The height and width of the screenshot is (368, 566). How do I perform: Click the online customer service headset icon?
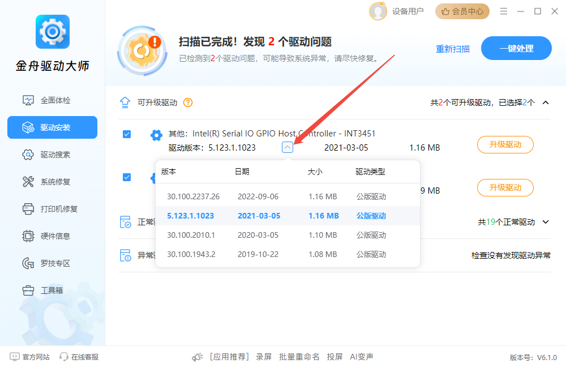pos(64,357)
